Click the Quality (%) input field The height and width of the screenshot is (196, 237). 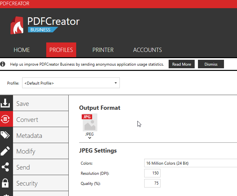coord(152,183)
